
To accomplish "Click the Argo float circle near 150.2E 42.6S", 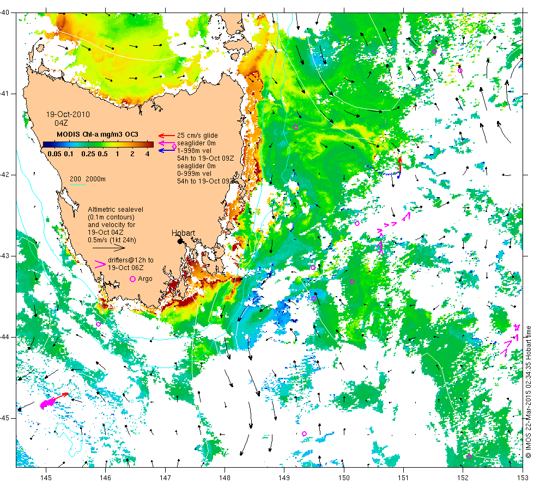I will (x=357, y=224).
